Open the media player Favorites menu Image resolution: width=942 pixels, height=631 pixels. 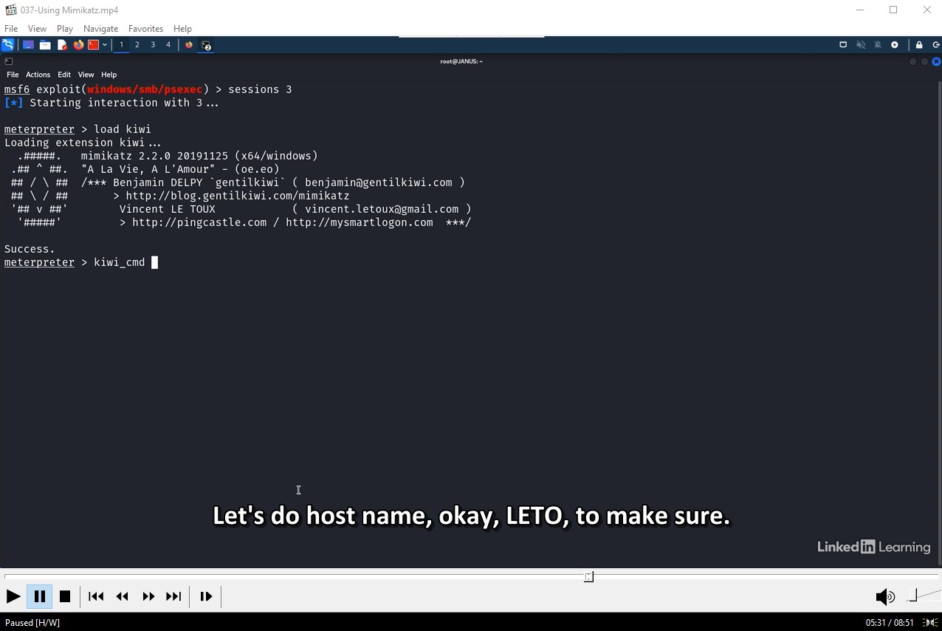pos(145,29)
